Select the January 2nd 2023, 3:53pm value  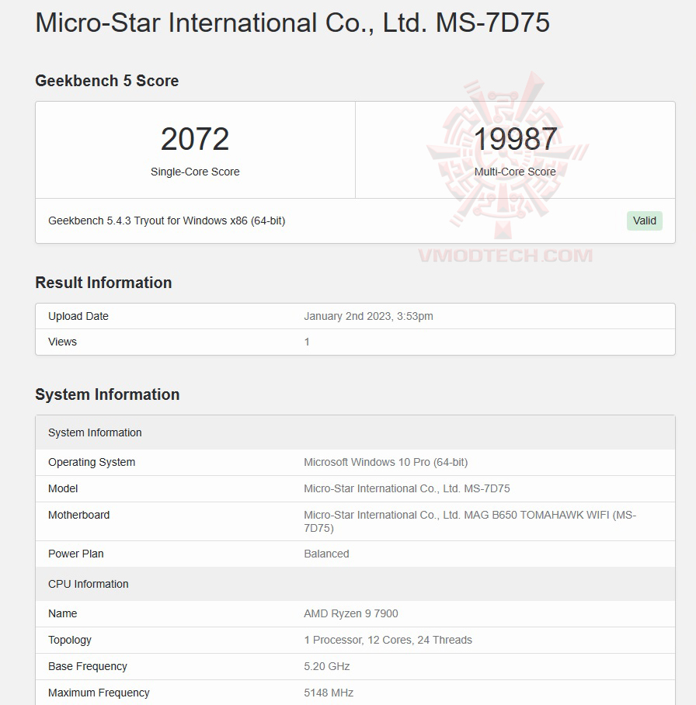click(x=368, y=316)
